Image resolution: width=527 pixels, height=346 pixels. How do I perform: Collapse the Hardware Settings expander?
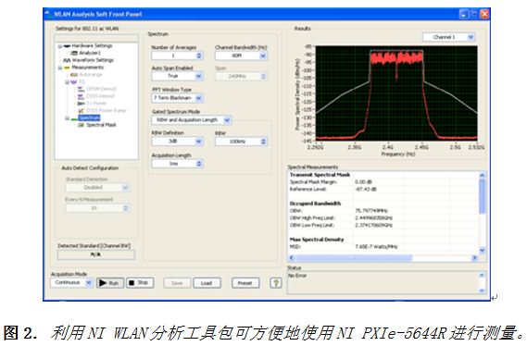(60, 46)
